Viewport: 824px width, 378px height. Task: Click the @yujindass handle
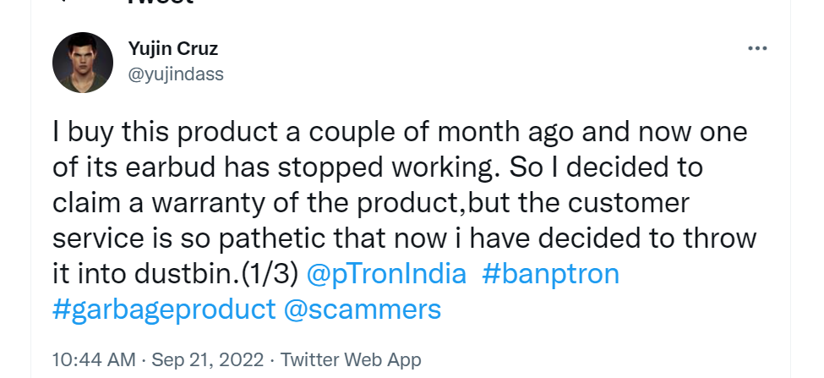175,74
